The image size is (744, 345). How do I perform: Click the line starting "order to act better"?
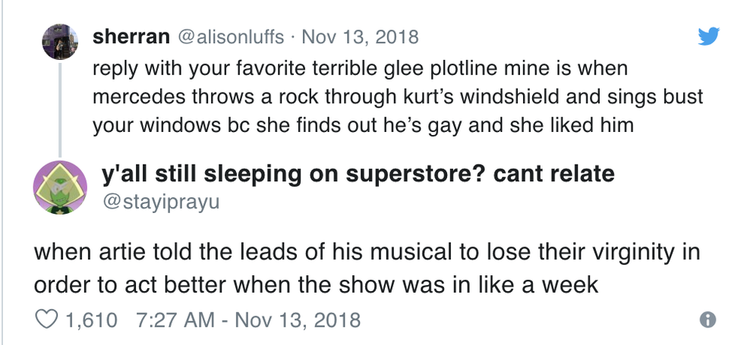pyautogui.click(x=317, y=287)
